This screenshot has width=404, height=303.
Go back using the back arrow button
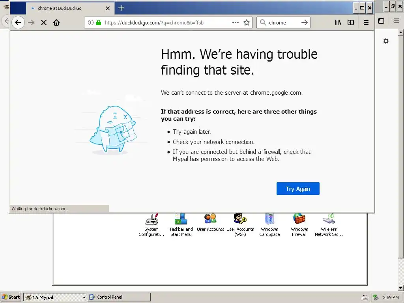pyautogui.click(x=18, y=22)
